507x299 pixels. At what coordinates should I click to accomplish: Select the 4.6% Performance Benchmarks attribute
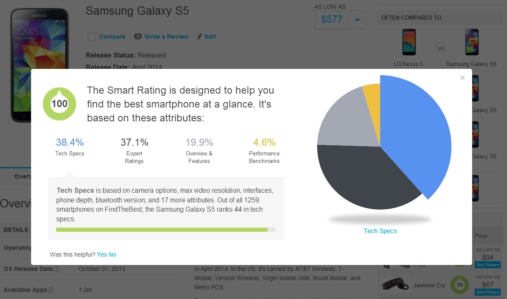(x=264, y=150)
